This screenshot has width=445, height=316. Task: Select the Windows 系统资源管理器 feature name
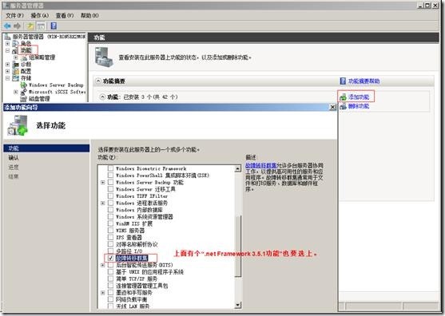(x=144, y=217)
